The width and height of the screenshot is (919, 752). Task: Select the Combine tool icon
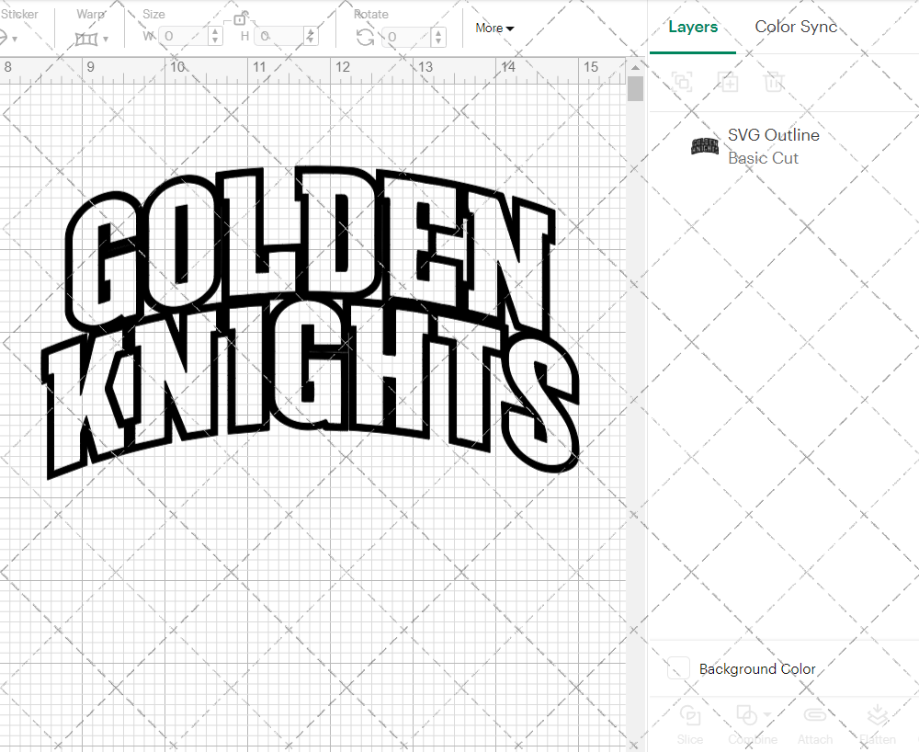tap(747, 715)
